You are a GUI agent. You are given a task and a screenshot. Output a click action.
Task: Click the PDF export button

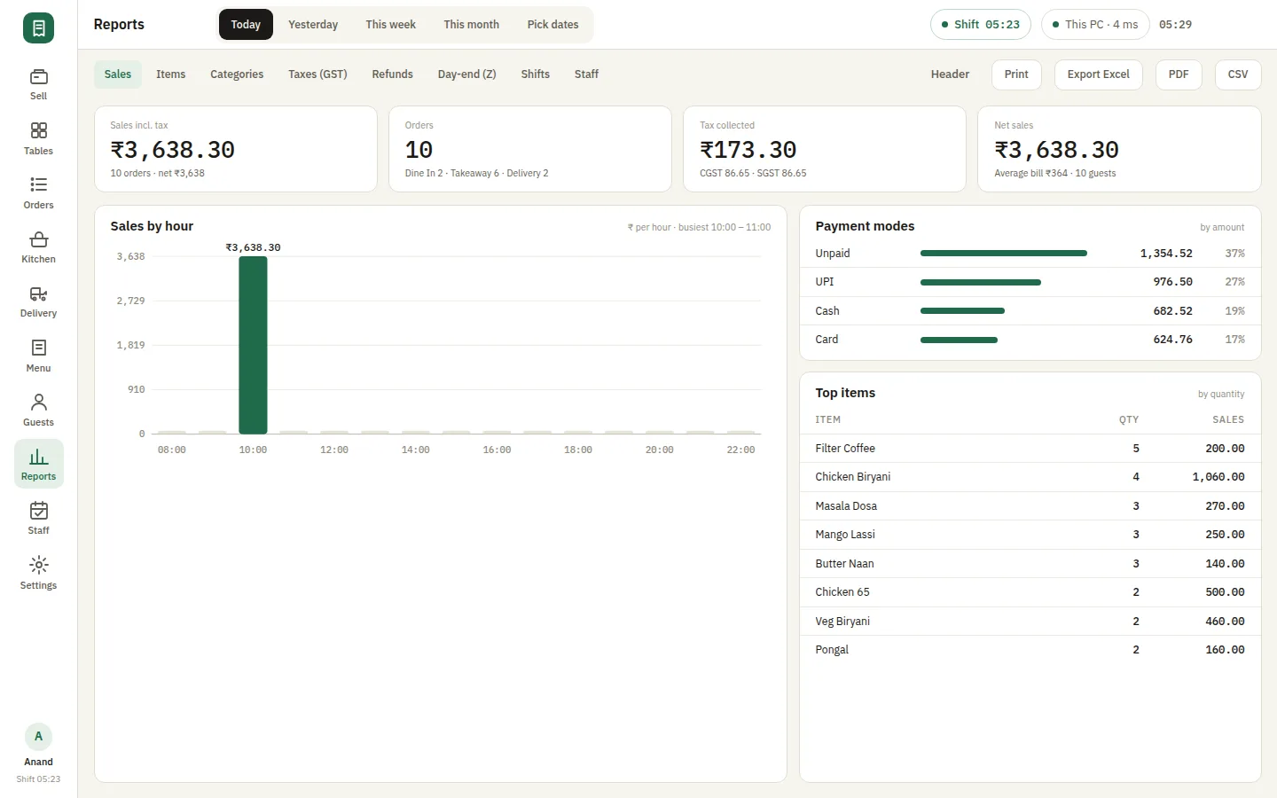point(1179,74)
